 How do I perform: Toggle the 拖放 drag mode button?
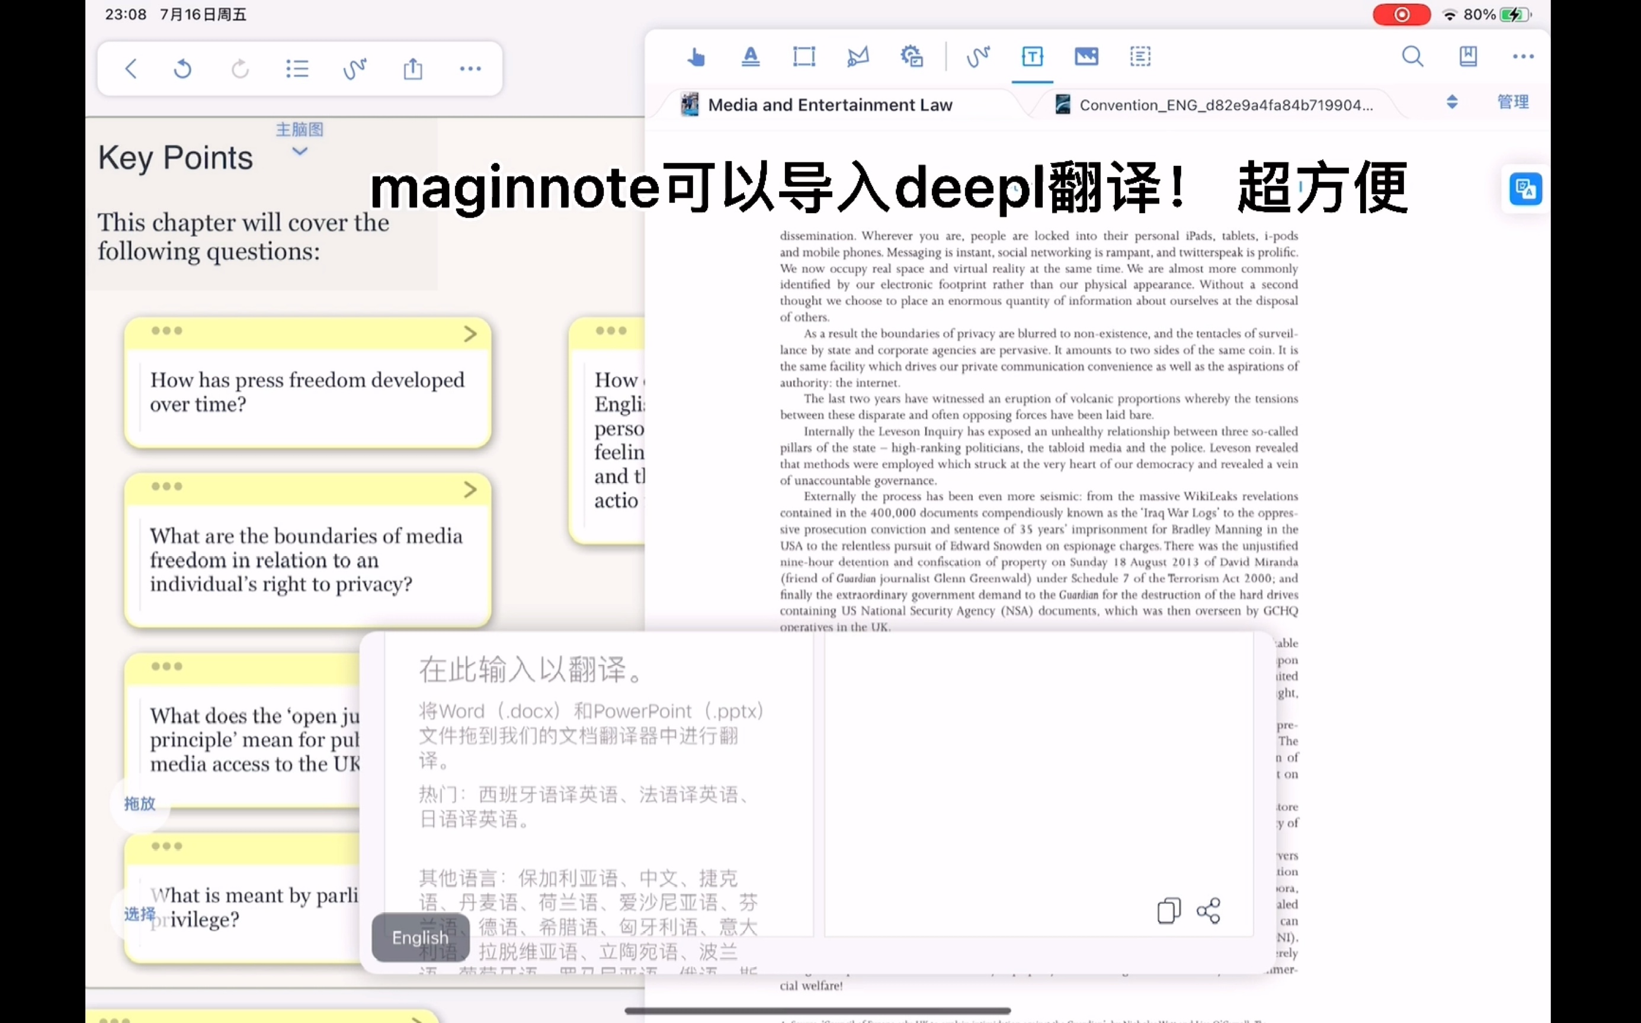tap(139, 804)
